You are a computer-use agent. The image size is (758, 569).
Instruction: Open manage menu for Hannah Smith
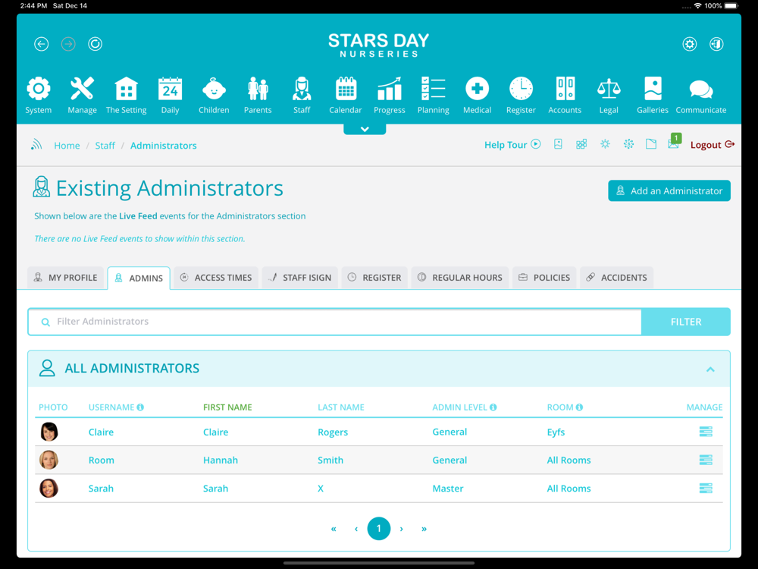pos(706,460)
